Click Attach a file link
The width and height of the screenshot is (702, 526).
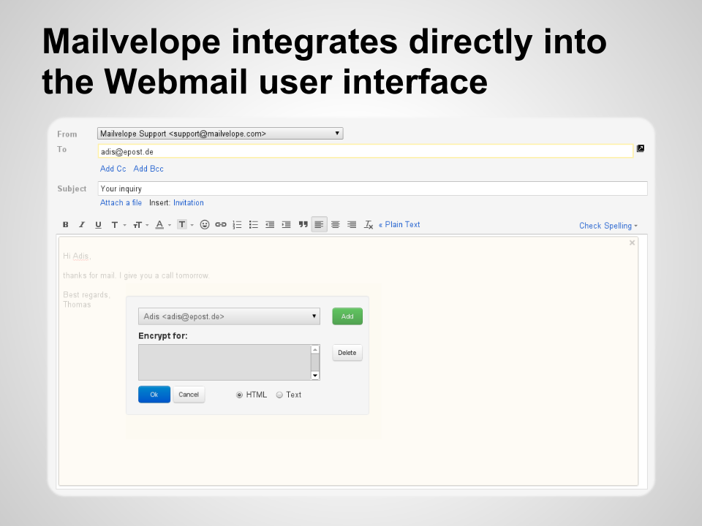[121, 202]
